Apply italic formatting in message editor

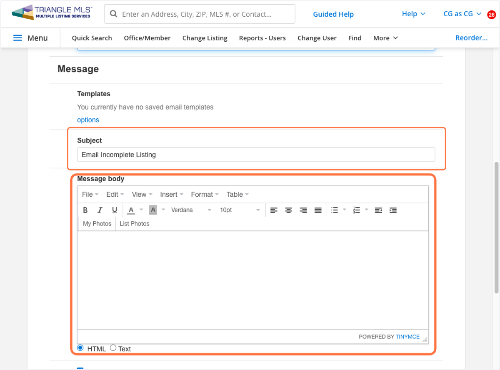pos(100,210)
